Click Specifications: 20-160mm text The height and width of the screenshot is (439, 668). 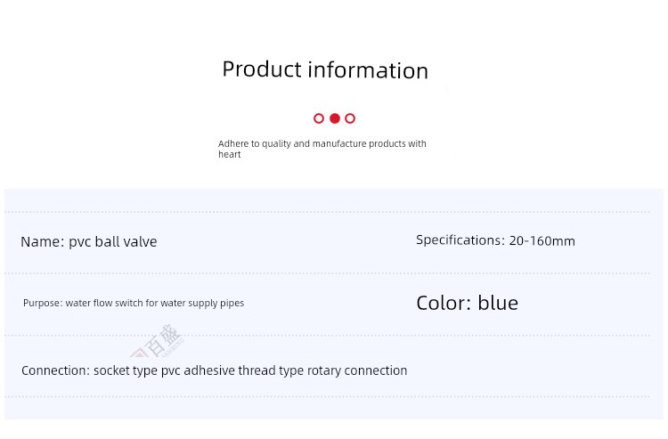point(495,240)
